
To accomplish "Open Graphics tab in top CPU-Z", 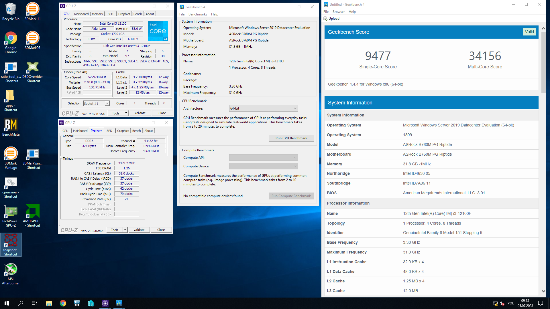I will coord(124,14).
